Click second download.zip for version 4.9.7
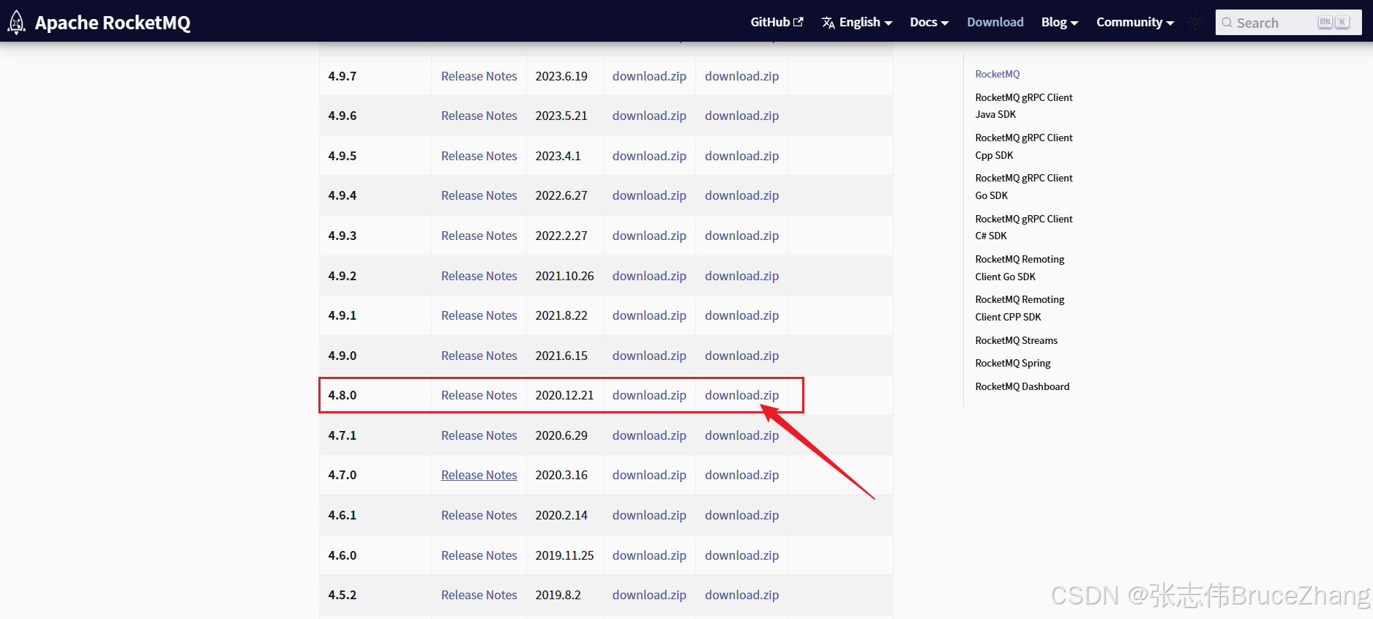The height and width of the screenshot is (619, 1373). point(741,76)
